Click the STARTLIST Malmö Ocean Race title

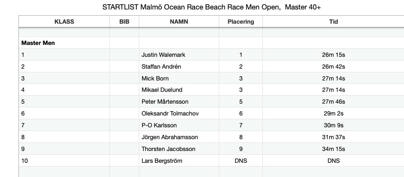coord(212,7)
